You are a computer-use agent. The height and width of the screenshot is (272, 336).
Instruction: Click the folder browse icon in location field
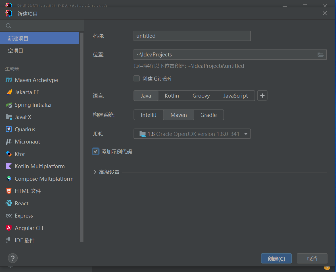point(320,55)
